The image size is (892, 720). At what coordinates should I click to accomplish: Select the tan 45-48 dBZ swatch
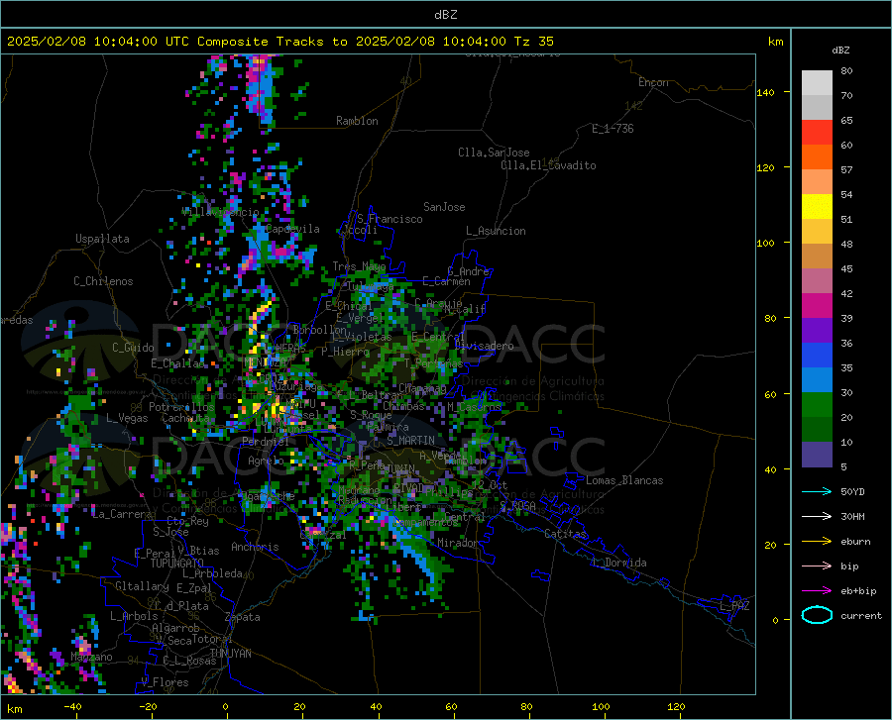817,257
